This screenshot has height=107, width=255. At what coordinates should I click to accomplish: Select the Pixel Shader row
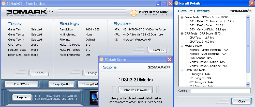(200, 58)
